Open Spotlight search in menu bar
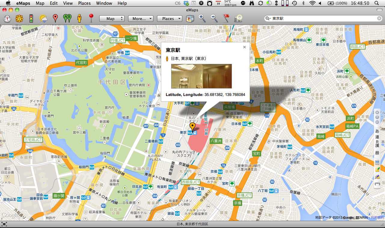385x228 pixels. tap(376, 3)
